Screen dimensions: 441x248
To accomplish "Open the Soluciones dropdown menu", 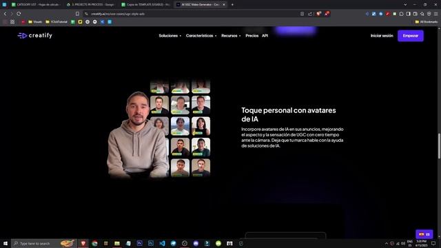I will [x=170, y=36].
